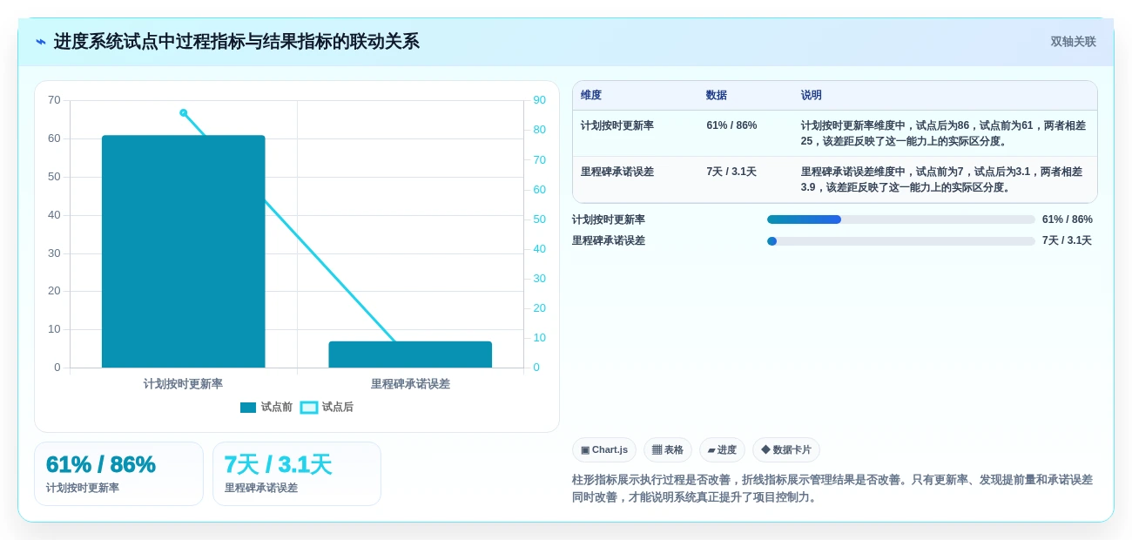The width and height of the screenshot is (1132, 540).
Task: Click the 里程碑承诺误差 x-axis label
Action: (x=410, y=383)
